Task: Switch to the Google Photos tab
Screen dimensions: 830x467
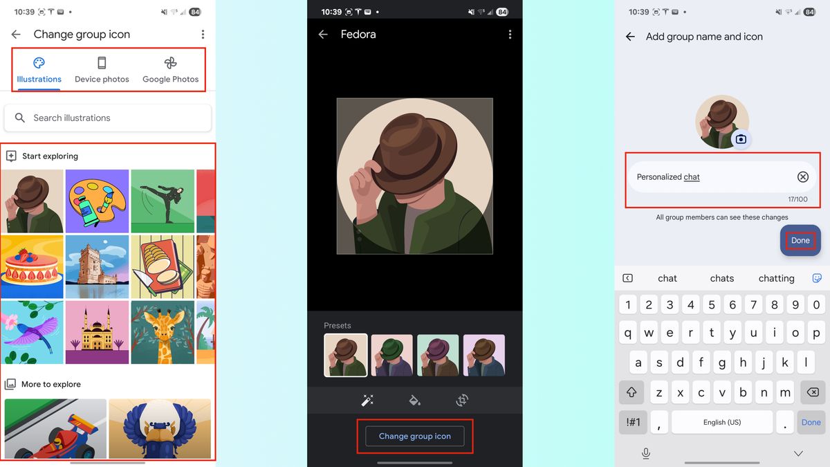Action: click(x=171, y=70)
